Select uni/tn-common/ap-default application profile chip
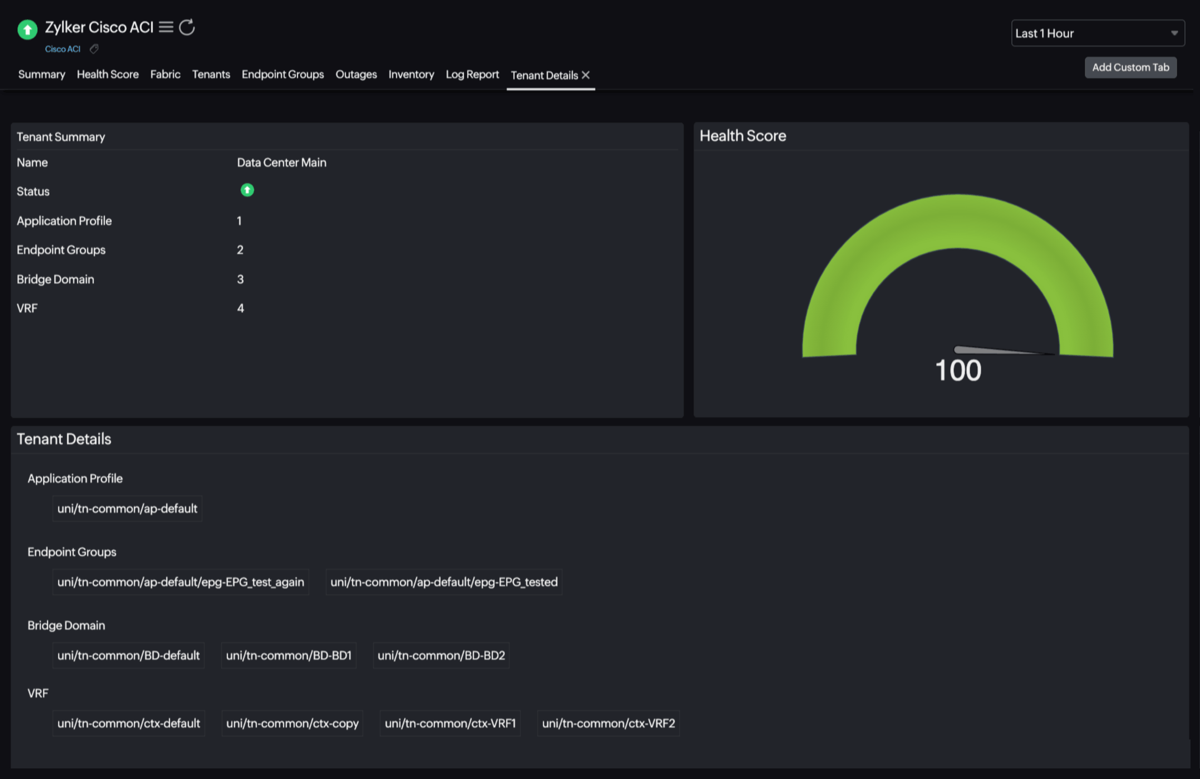The image size is (1200, 779). point(127,509)
